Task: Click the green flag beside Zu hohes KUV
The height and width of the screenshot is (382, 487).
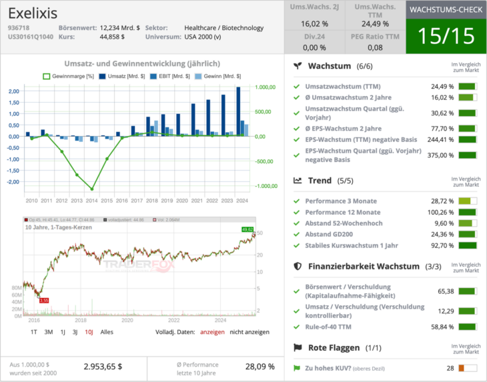Action: click(x=297, y=369)
